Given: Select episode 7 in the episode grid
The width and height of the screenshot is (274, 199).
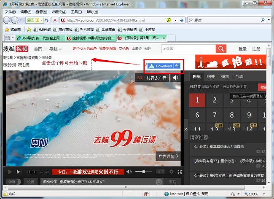Looking at the screenshot, I should pyautogui.click(x=215, y=115).
